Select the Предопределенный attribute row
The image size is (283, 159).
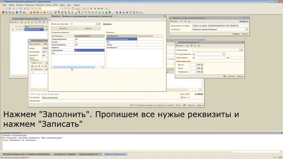point(78,39)
